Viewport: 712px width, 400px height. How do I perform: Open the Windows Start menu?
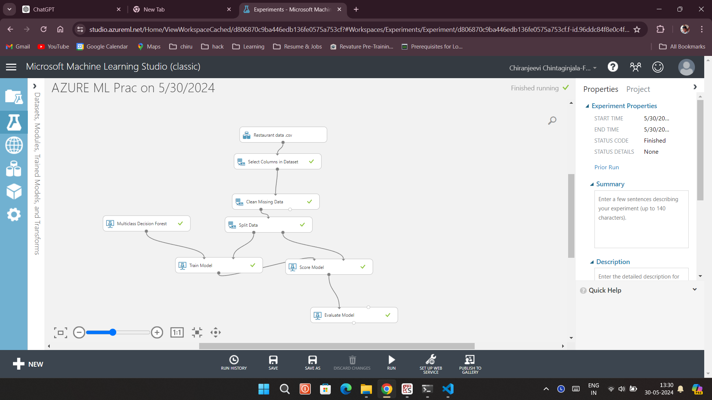tap(264, 389)
